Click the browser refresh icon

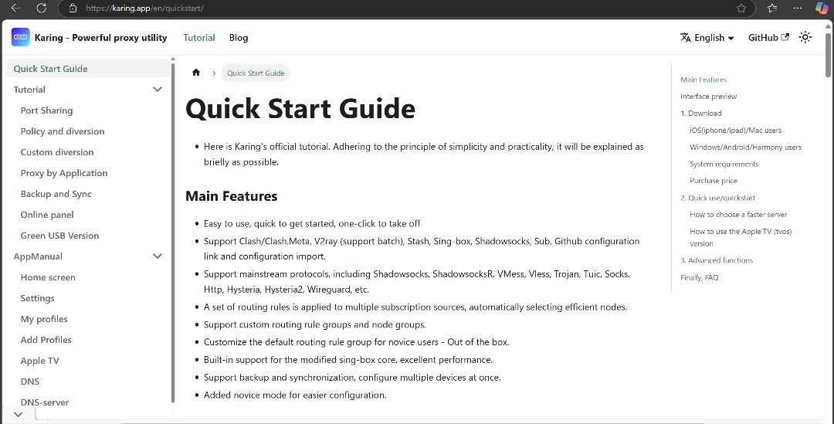point(41,8)
